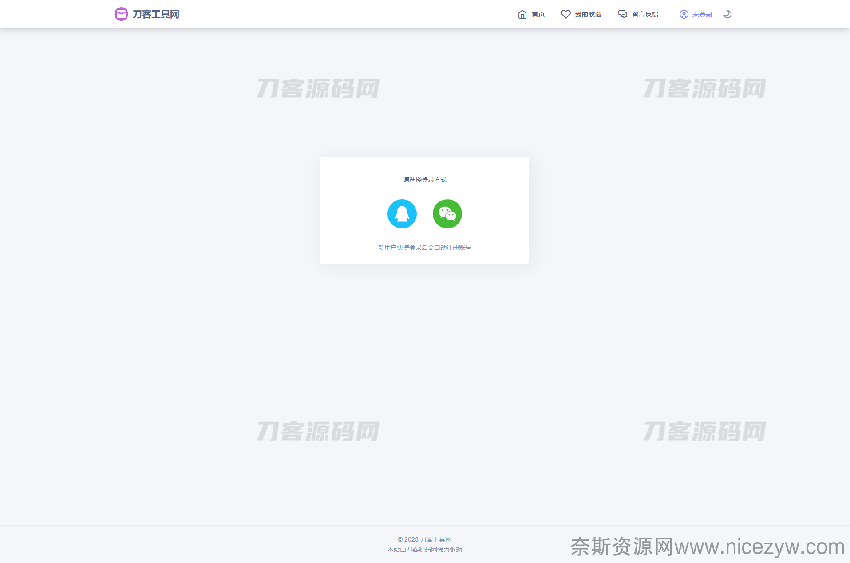850x563 pixels.
Task: Open the 刀客工具网 site title
Action: pyautogui.click(x=156, y=14)
